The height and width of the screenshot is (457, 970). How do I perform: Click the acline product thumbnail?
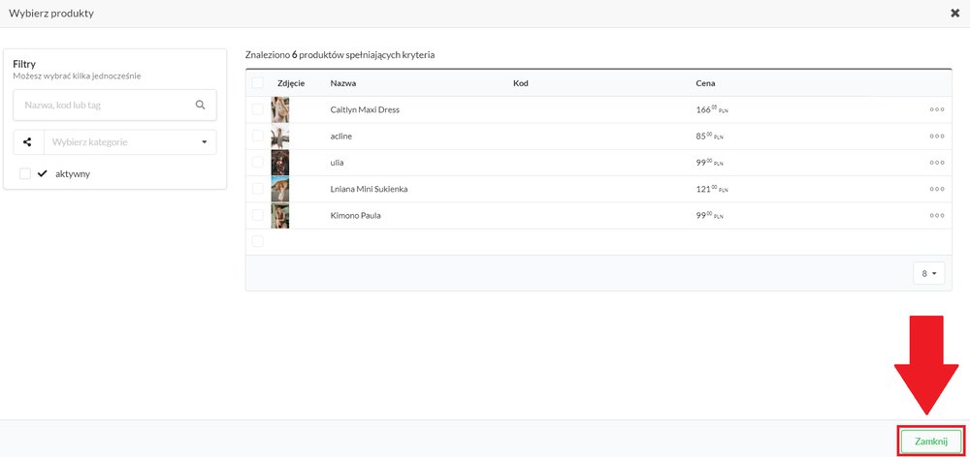point(280,137)
